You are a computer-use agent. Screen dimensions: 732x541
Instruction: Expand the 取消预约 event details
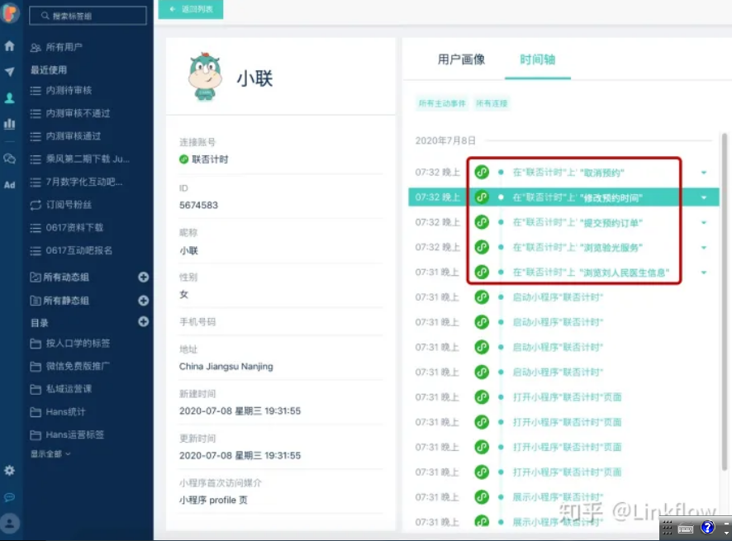click(x=704, y=173)
